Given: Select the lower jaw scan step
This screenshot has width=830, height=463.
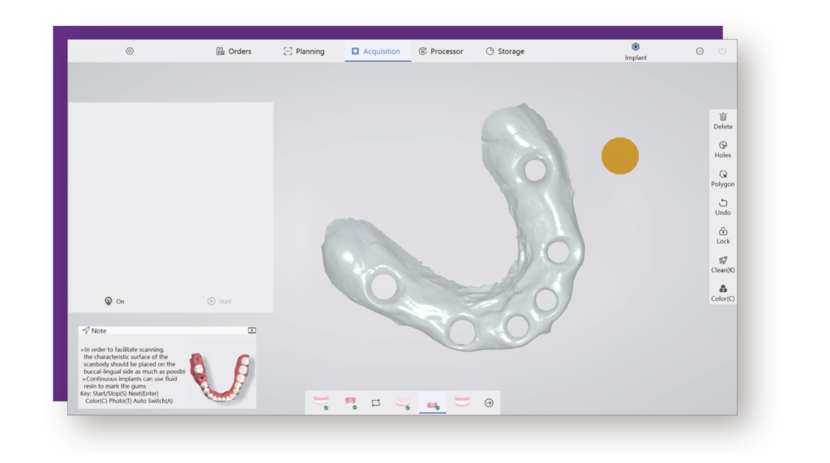Looking at the screenshot, I should point(404,403).
